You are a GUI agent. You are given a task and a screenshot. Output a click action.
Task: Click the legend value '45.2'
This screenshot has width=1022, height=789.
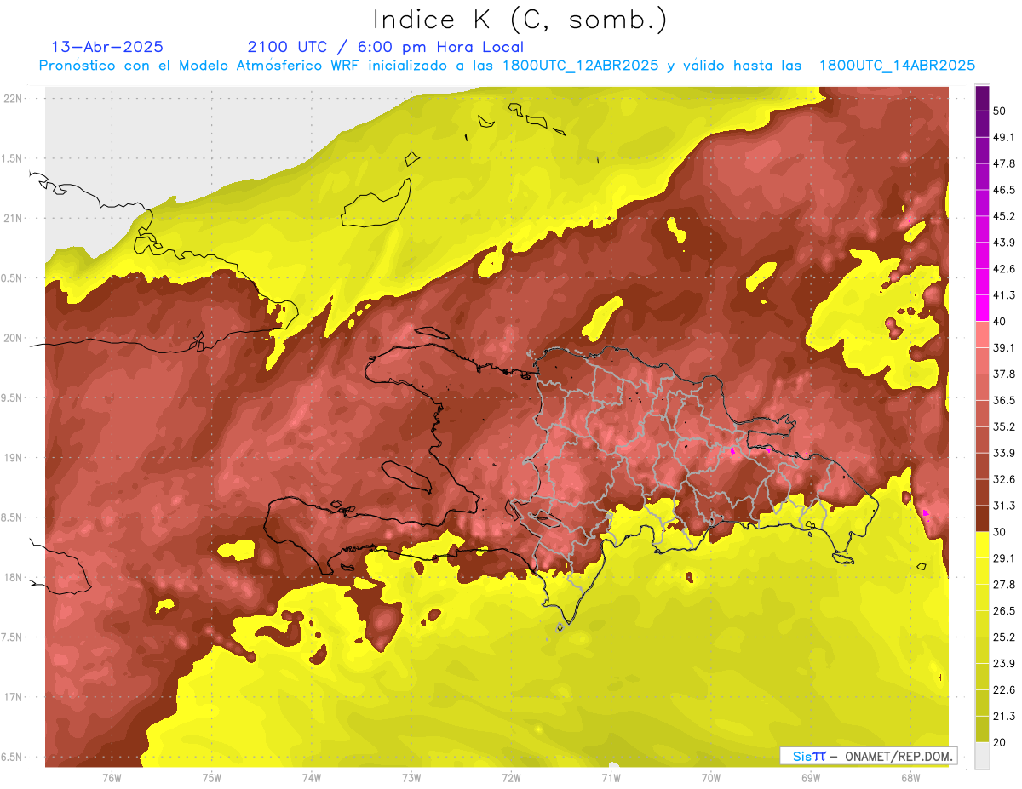(x=1004, y=216)
